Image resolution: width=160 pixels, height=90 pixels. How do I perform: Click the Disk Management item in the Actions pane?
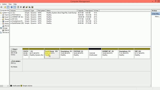(x=156, y=14)
